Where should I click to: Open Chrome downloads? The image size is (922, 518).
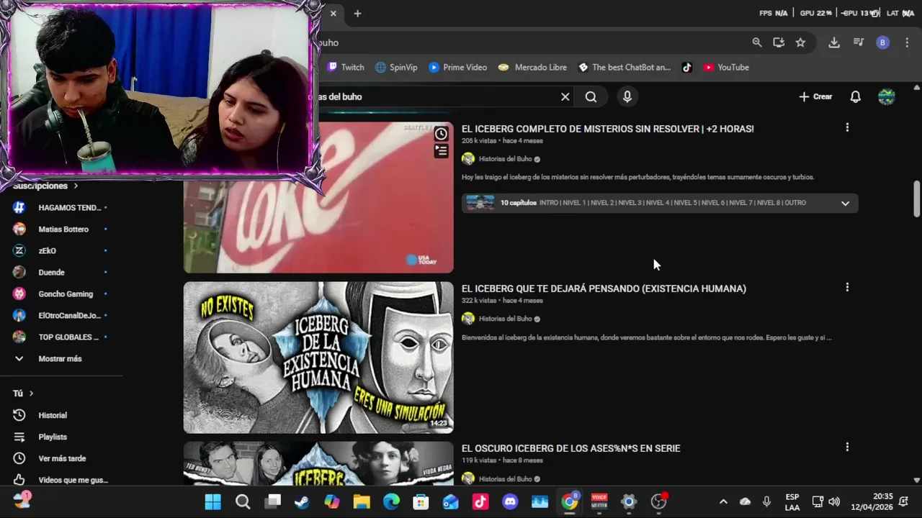click(834, 42)
